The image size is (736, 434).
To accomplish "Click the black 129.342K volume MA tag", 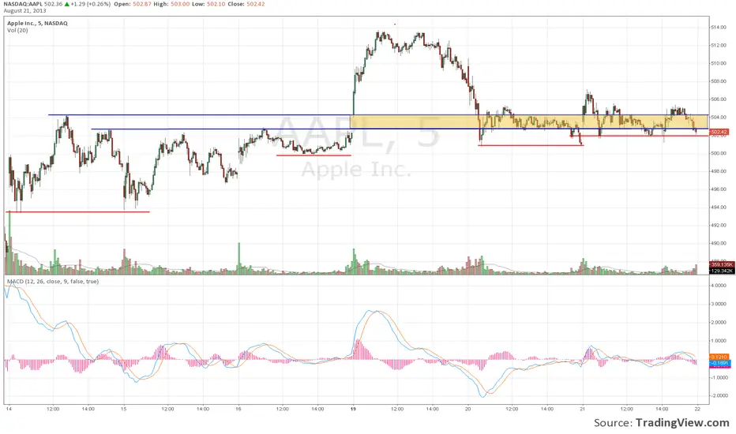I will coord(722,271).
